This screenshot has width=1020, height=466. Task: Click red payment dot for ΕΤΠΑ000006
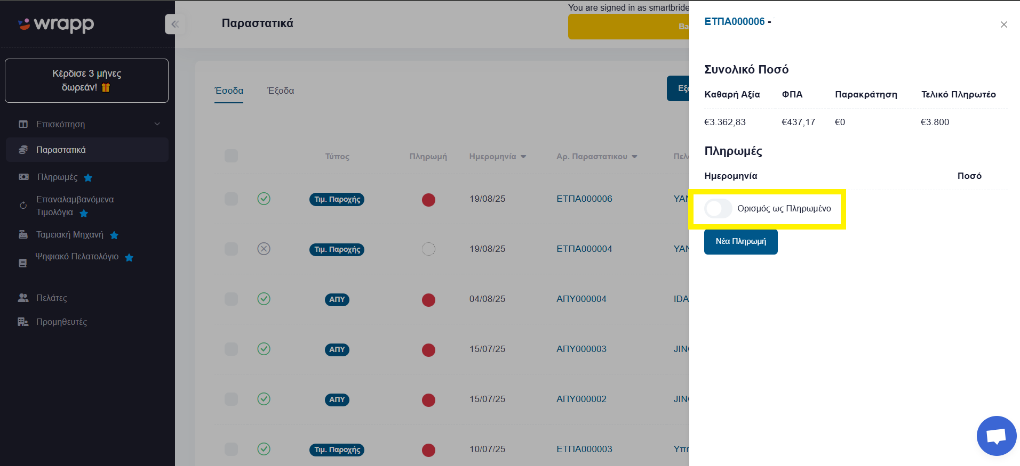point(428,200)
